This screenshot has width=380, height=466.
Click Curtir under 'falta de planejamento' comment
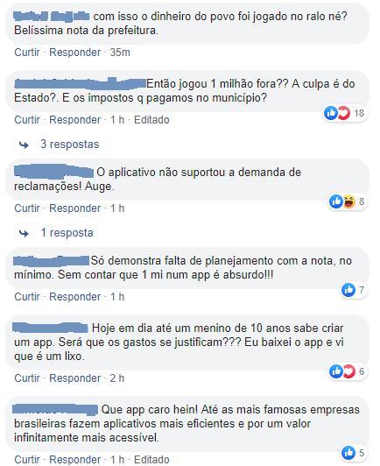point(27,297)
